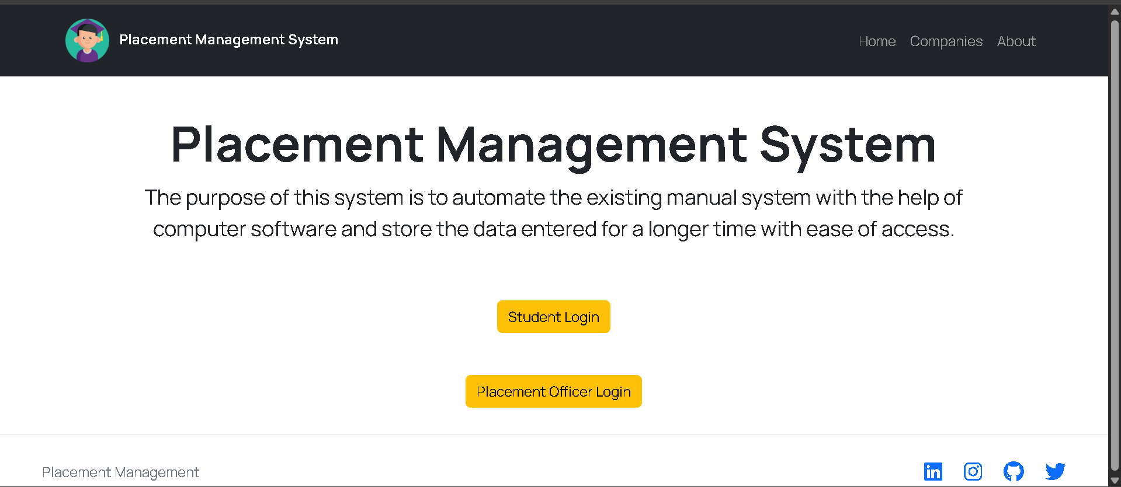
Task: Click empty dark area of the navbar
Action: (584, 41)
